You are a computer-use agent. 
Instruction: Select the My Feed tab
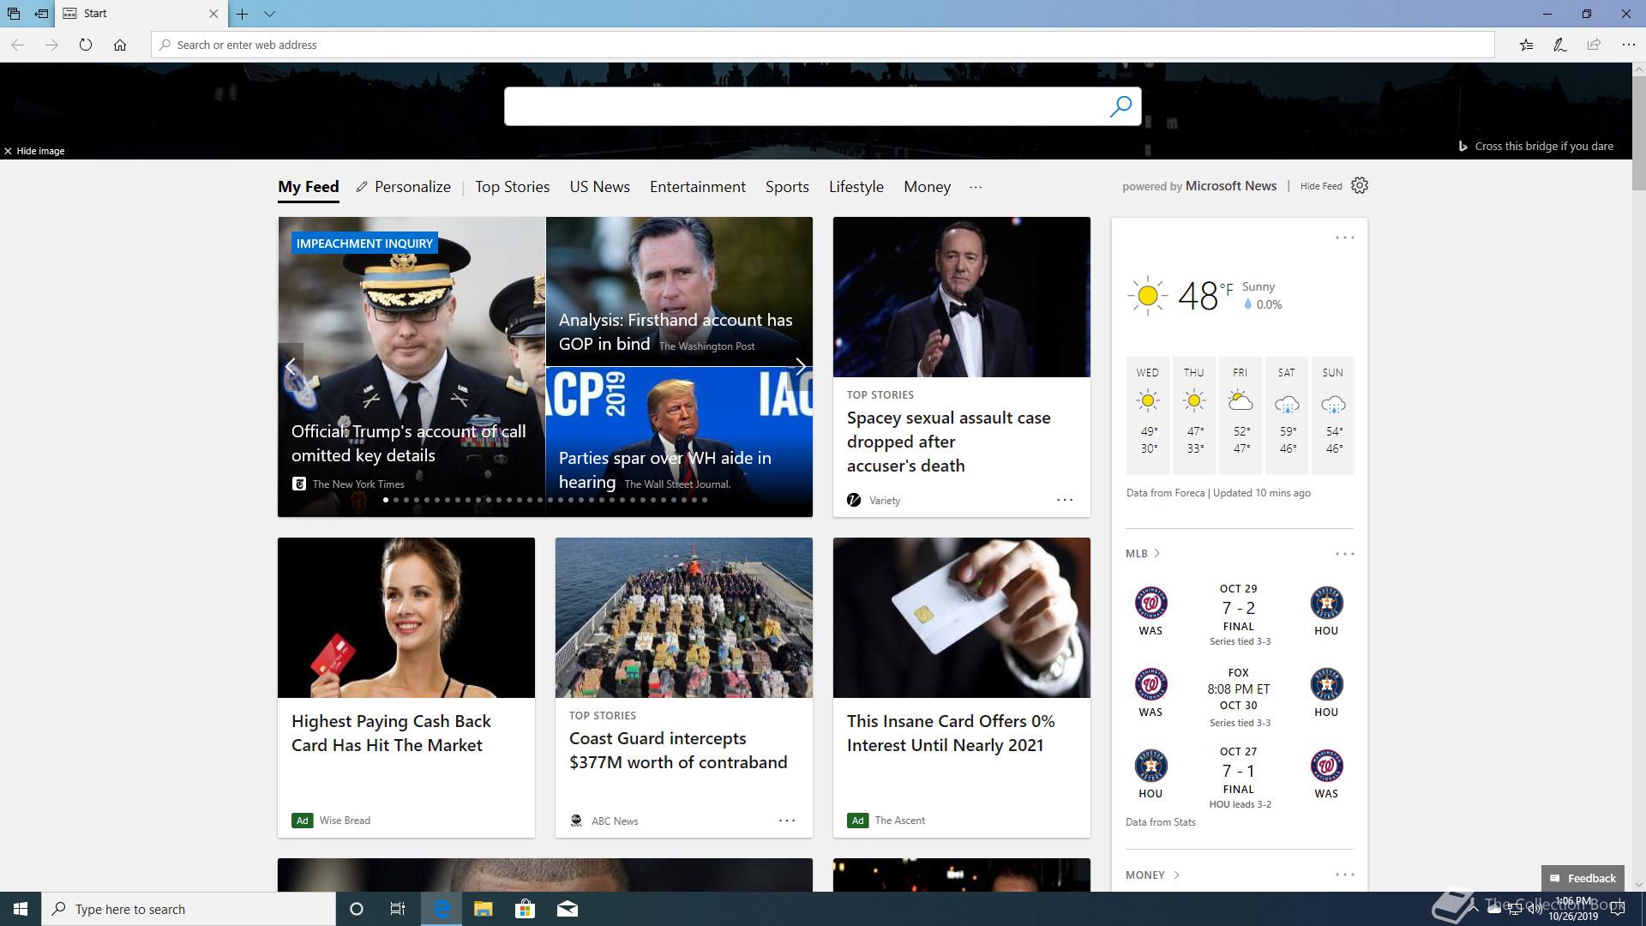[309, 187]
